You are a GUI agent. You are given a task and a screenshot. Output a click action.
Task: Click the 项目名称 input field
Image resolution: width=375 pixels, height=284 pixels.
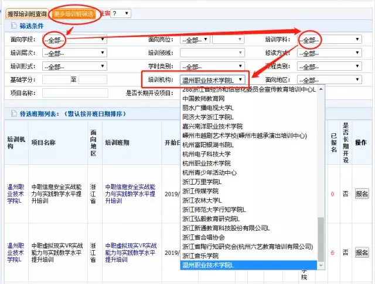(x=75, y=93)
